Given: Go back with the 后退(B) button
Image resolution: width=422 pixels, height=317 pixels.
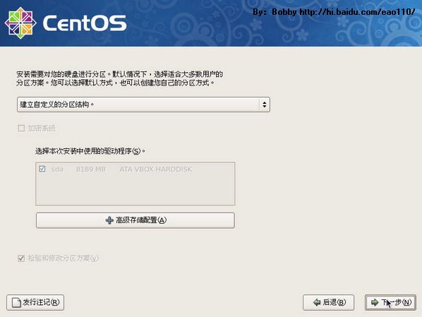Looking at the screenshot, I should pyautogui.click(x=328, y=302).
